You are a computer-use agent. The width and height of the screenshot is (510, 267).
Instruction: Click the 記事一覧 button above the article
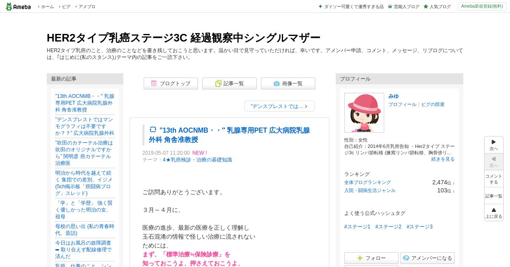pyautogui.click(x=229, y=83)
